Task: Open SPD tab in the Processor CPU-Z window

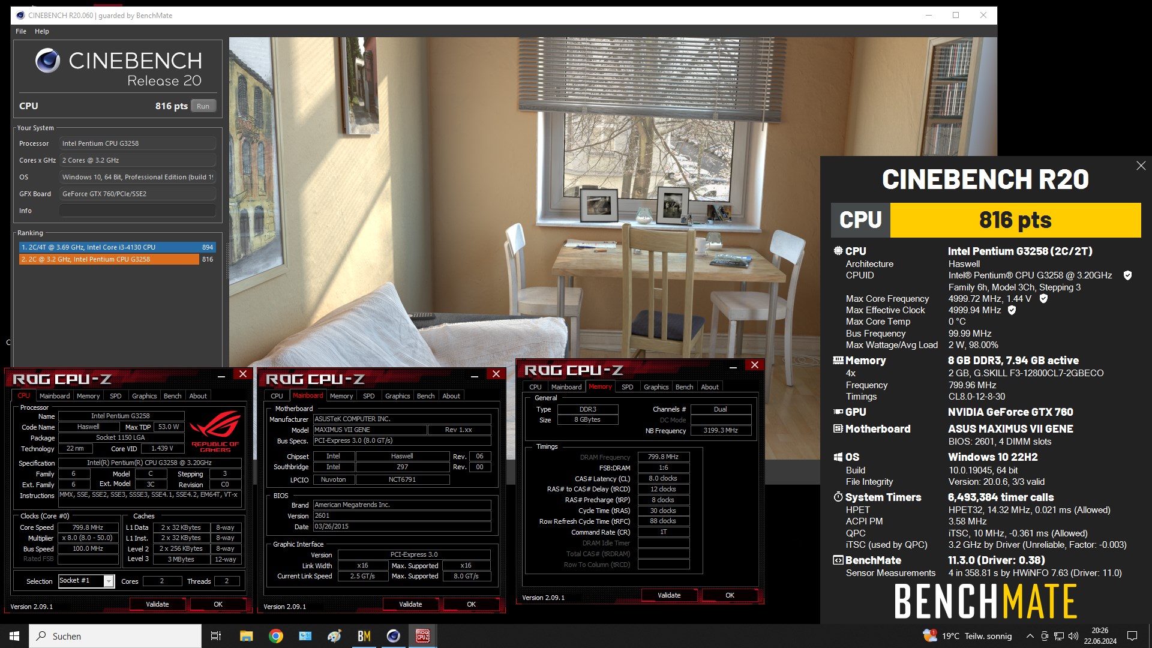Action: (115, 396)
